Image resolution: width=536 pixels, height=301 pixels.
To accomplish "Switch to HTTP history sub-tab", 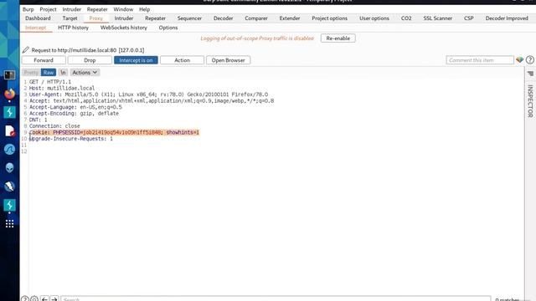I will coord(73,28).
